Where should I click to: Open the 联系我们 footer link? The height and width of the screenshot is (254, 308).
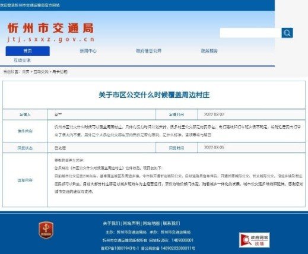click(x=172, y=223)
